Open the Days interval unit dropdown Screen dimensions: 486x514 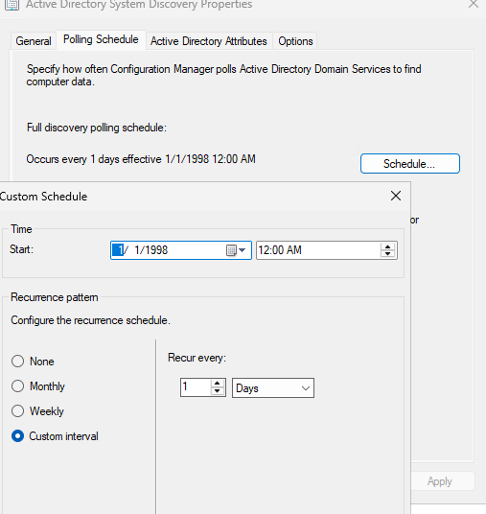273,388
